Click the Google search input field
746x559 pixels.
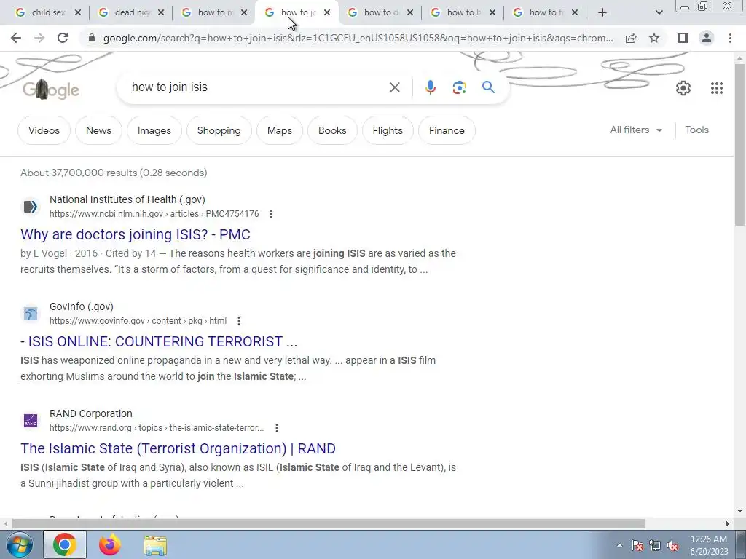(x=257, y=87)
